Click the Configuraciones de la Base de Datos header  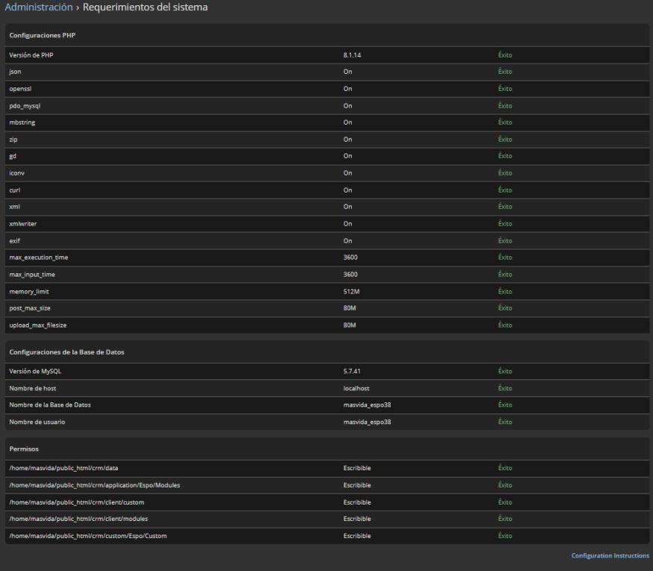coord(66,352)
